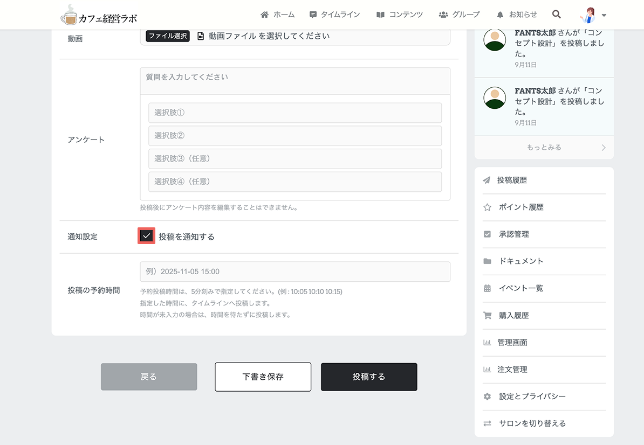This screenshot has width=644, height=445.
Task: Click the timeline speech bubble icon
Action: 313,15
